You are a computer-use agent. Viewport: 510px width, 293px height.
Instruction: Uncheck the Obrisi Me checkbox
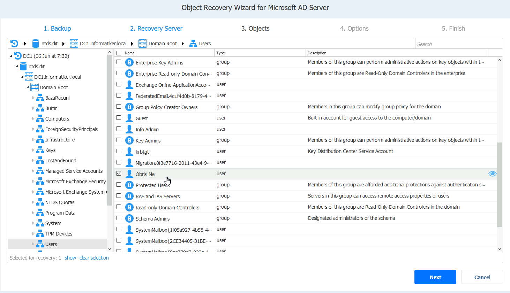(119, 174)
